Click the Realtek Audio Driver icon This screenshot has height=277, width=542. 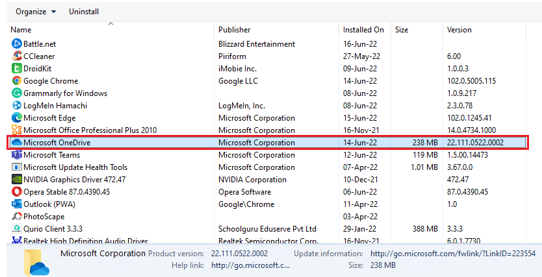click(17, 240)
